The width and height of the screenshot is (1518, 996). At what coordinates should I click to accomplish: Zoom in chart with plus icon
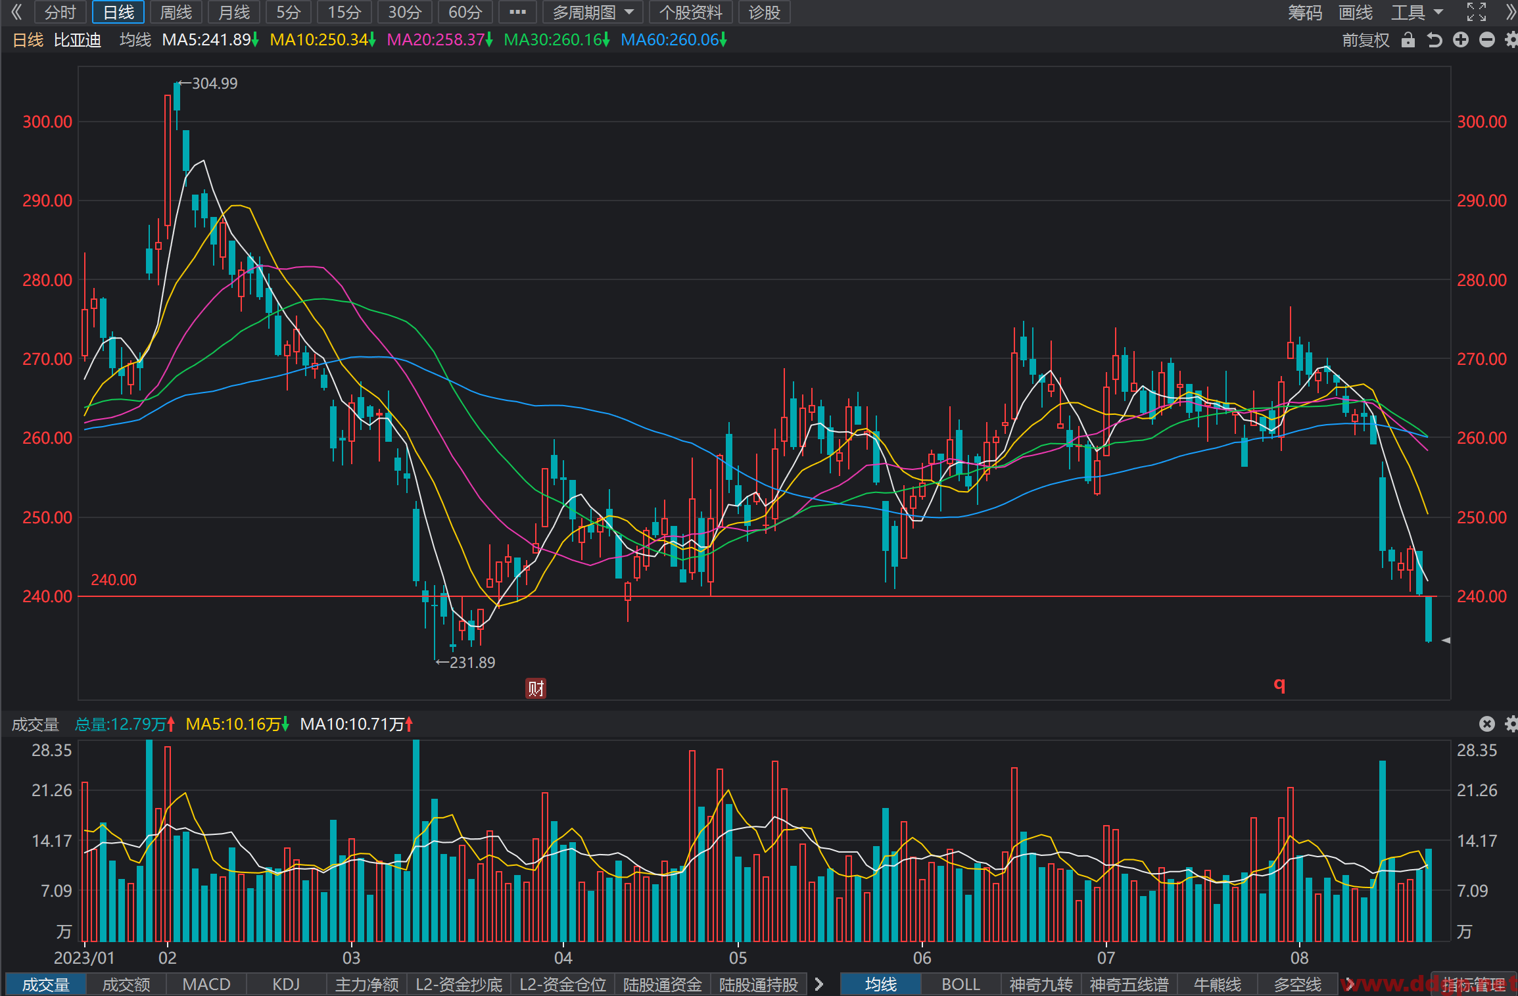[1460, 40]
